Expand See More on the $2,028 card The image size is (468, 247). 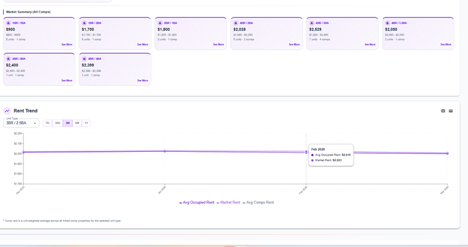coord(294,44)
